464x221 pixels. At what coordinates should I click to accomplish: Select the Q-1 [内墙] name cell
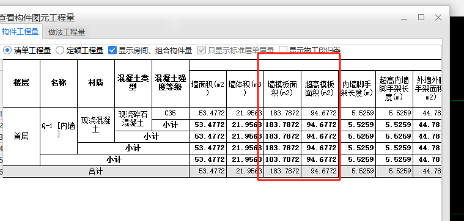tap(59, 131)
